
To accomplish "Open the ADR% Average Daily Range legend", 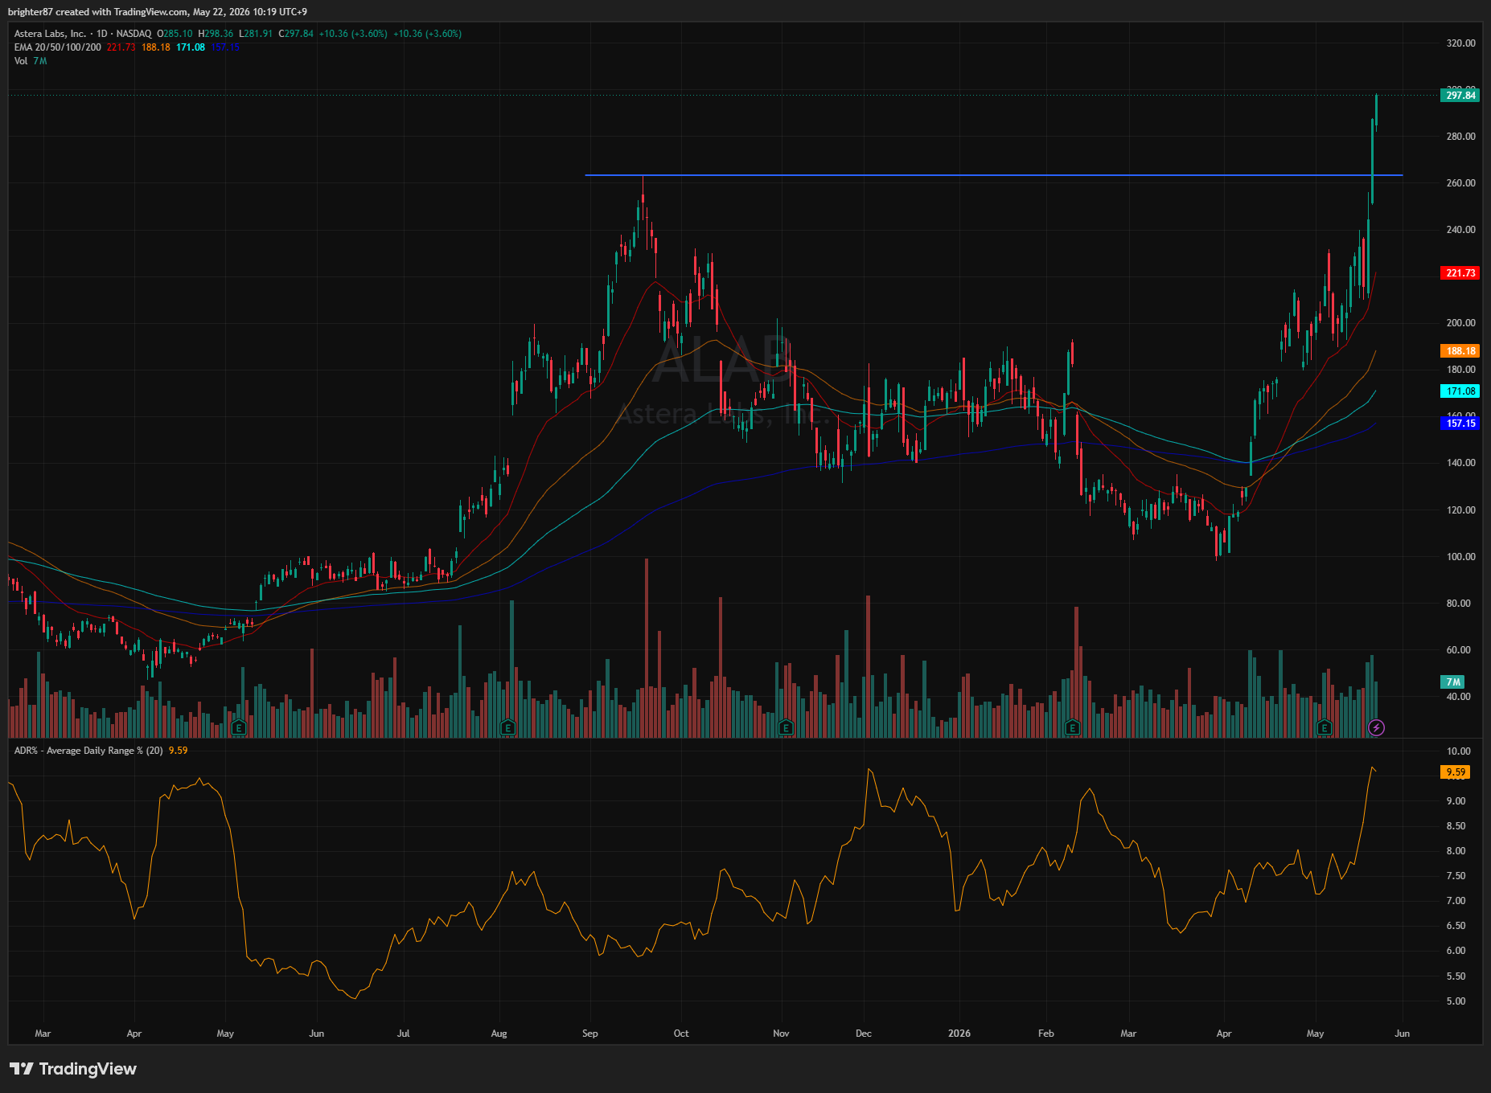I will pyautogui.click(x=88, y=751).
